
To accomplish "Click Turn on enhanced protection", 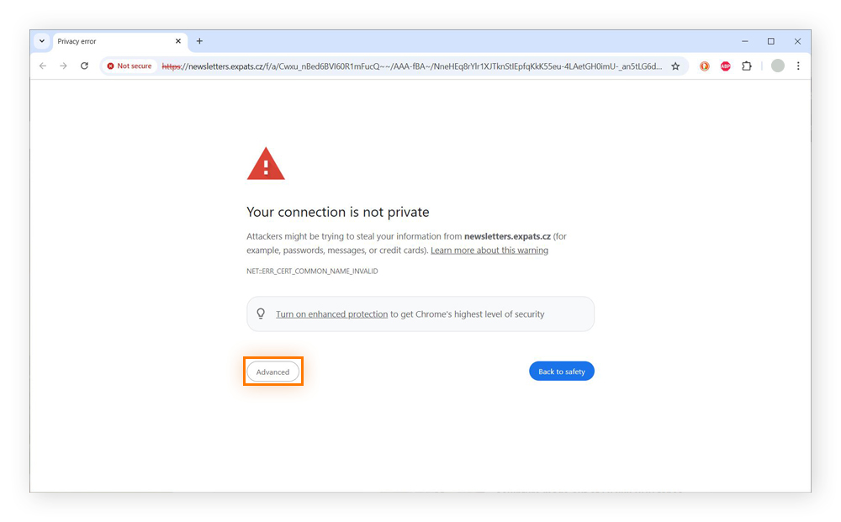I will (x=331, y=313).
